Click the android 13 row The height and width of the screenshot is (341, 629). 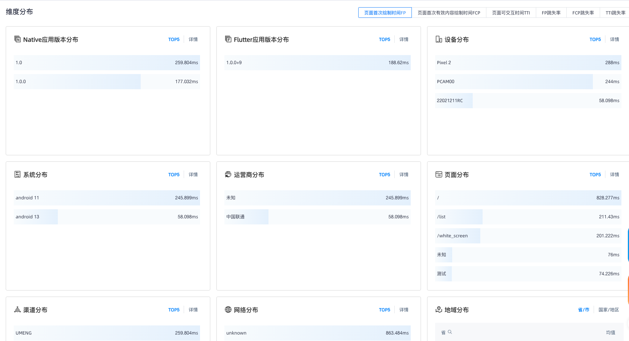[107, 217]
